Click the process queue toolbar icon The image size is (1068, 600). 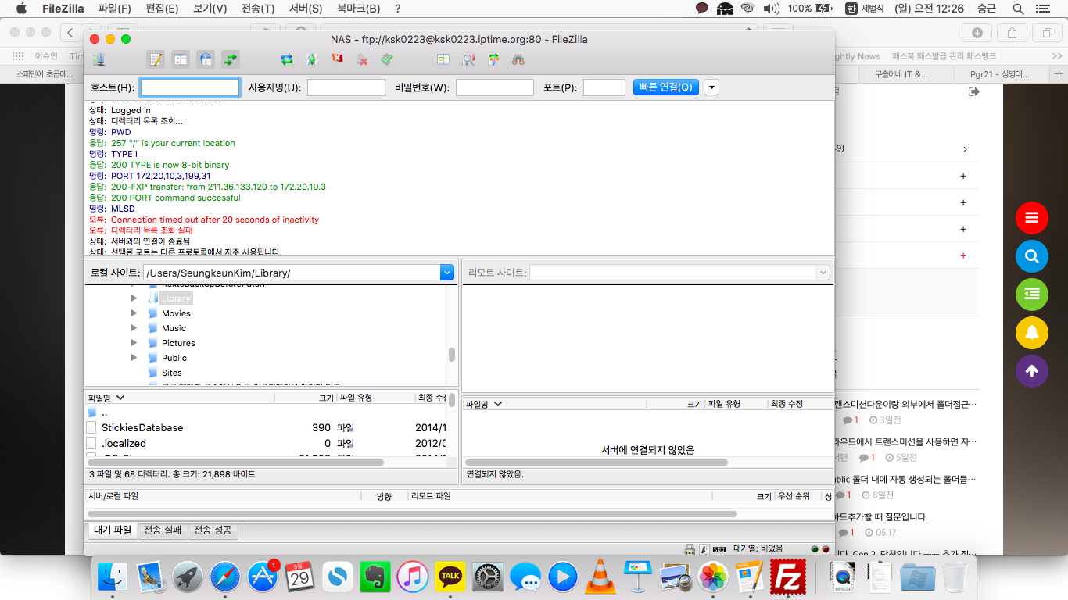(x=312, y=59)
